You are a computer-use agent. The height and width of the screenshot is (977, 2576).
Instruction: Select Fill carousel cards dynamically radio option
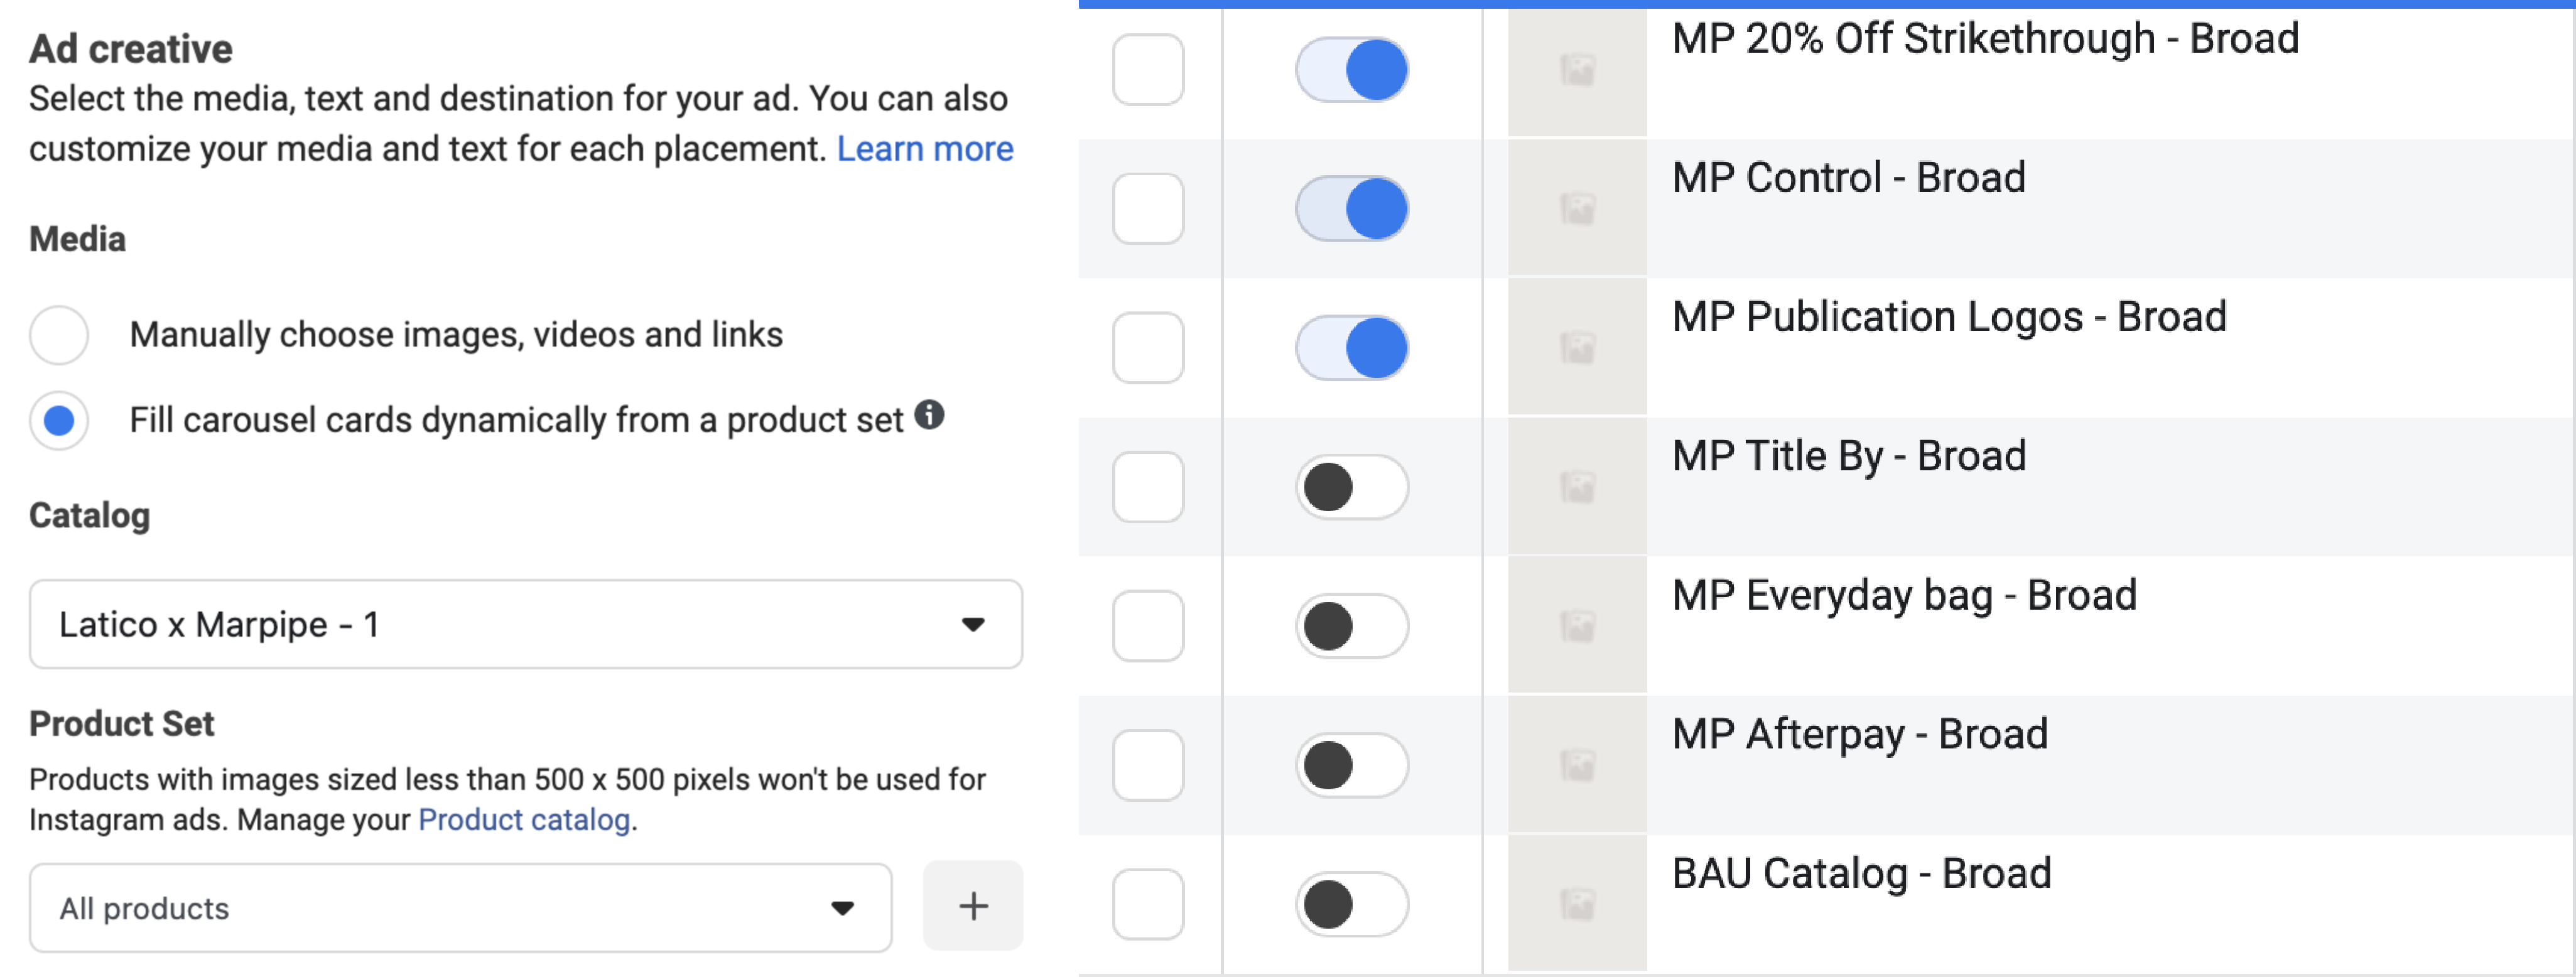59,420
